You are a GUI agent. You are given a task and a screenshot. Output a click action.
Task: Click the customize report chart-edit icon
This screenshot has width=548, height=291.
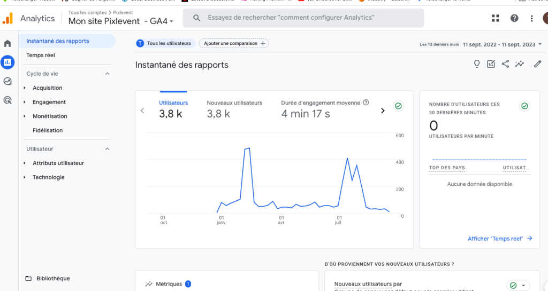click(491, 64)
